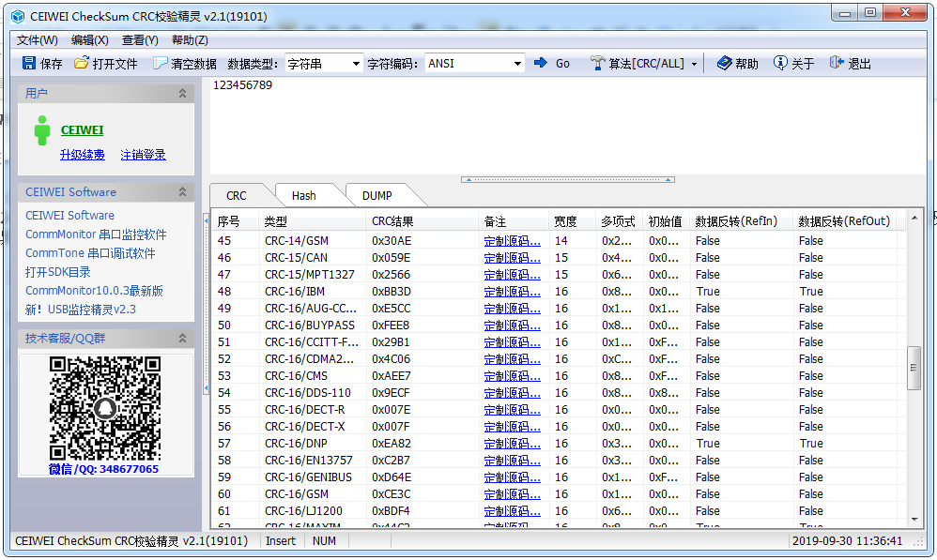This screenshot has width=937, height=560.
Task: Click NUM indicator in status bar
Action: pos(325,541)
